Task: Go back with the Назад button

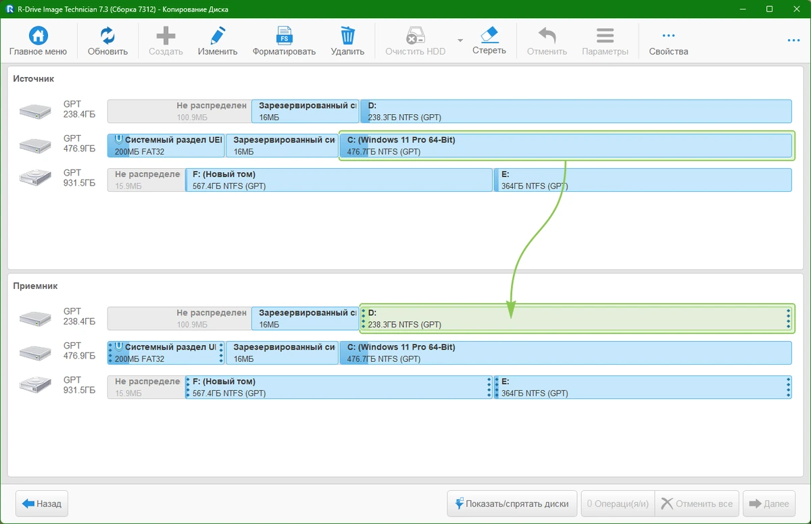Action: click(42, 504)
